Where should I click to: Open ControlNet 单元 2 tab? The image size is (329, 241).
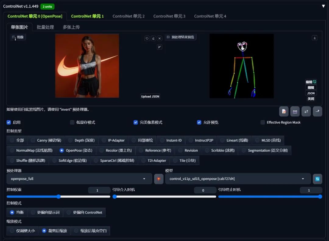(129, 16)
